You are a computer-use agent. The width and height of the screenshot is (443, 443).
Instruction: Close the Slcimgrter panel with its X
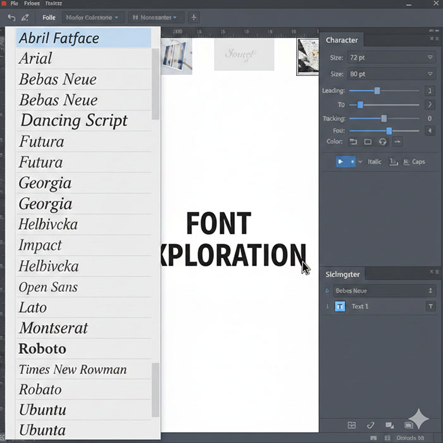432,271
